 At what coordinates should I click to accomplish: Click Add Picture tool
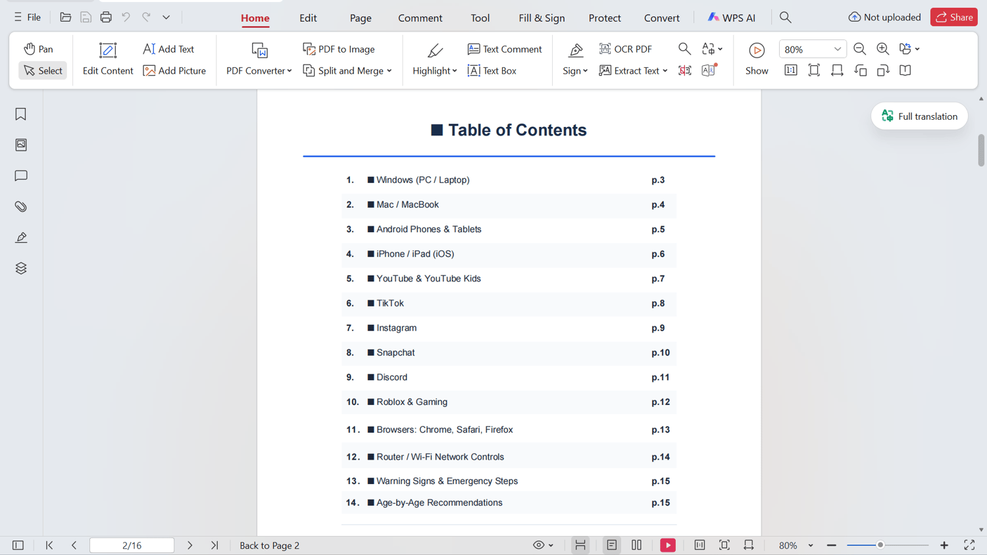click(x=174, y=70)
